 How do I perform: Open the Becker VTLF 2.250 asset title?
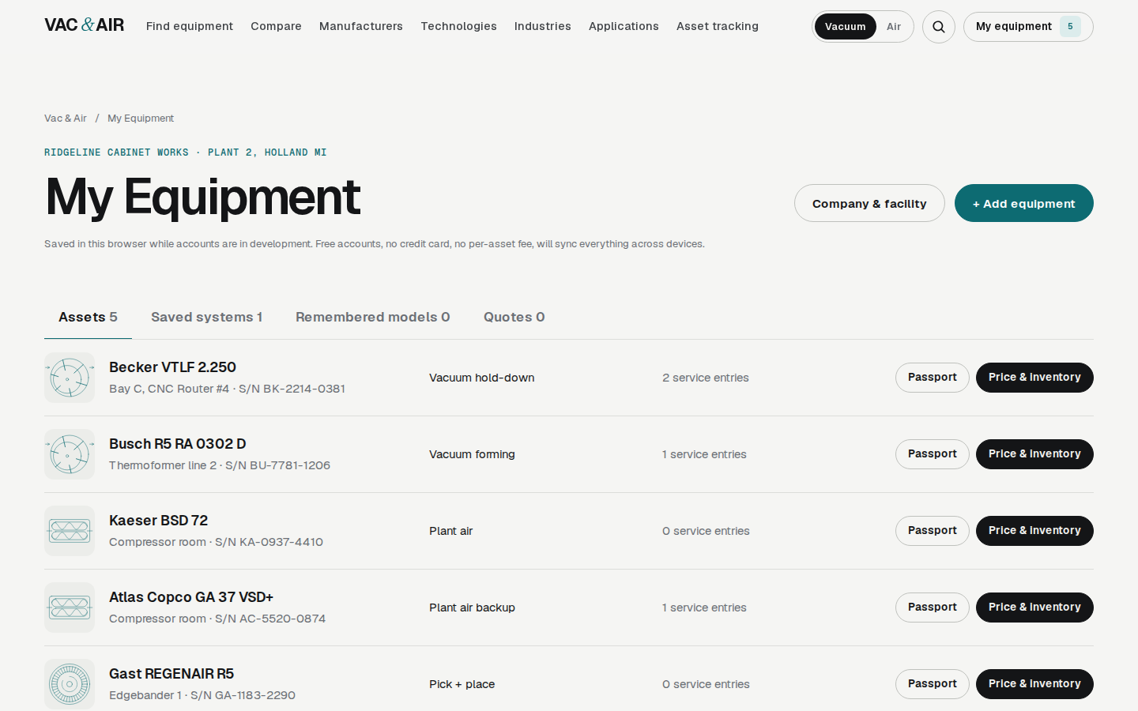pyautogui.click(x=172, y=367)
